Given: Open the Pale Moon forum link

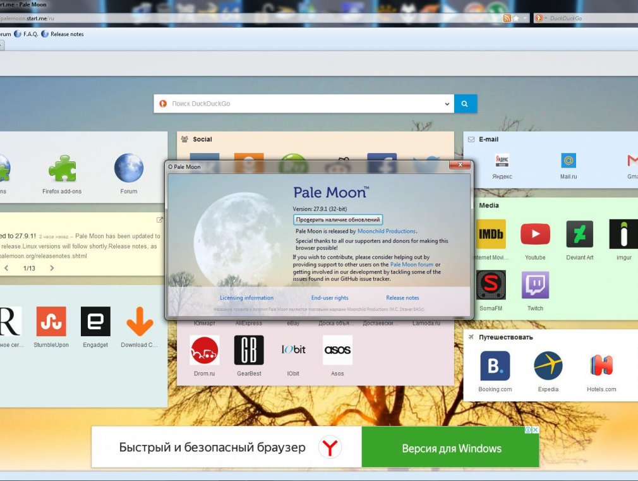Looking at the screenshot, I should click(412, 264).
